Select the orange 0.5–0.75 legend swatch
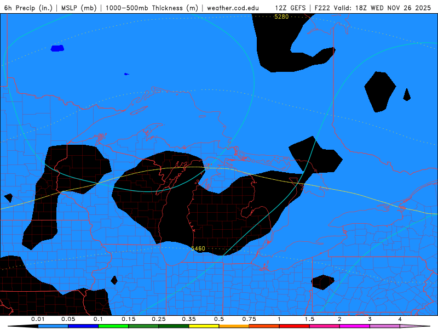The height and width of the screenshot is (329, 438). point(234,326)
